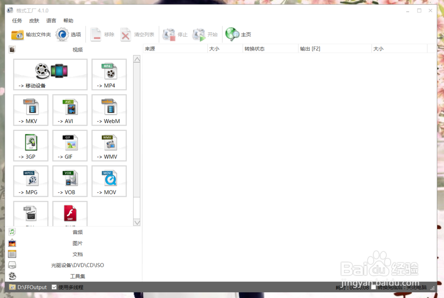Click the Output [F2] column header

[335, 49]
